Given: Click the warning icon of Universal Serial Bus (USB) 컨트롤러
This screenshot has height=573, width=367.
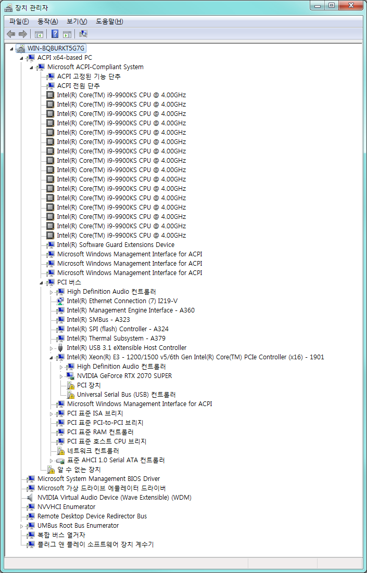Looking at the screenshot, I should [71, 395].
